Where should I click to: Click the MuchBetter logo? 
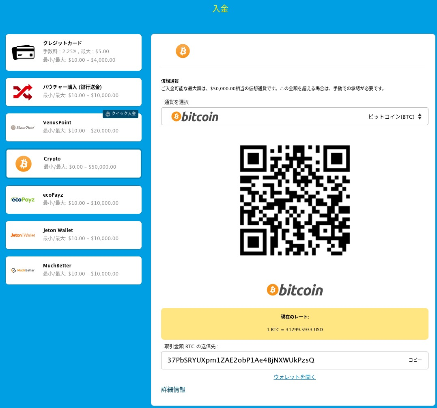[23, 270]
